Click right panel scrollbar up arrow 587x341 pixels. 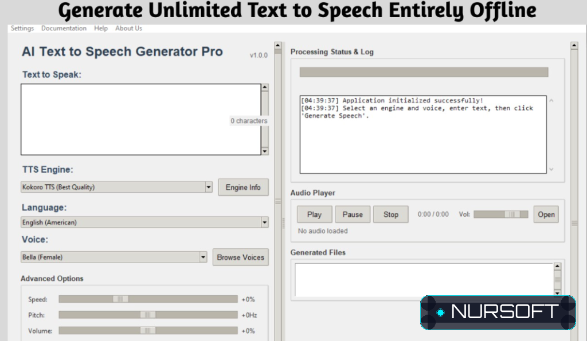pyautogui.click(x=574, y=46)
